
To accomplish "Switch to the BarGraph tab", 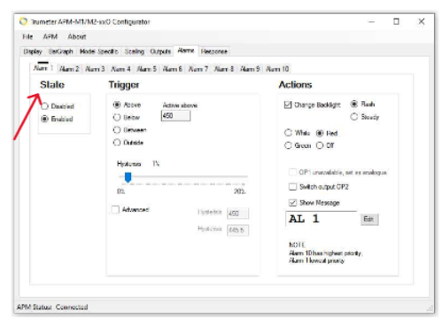I will 60,51.
